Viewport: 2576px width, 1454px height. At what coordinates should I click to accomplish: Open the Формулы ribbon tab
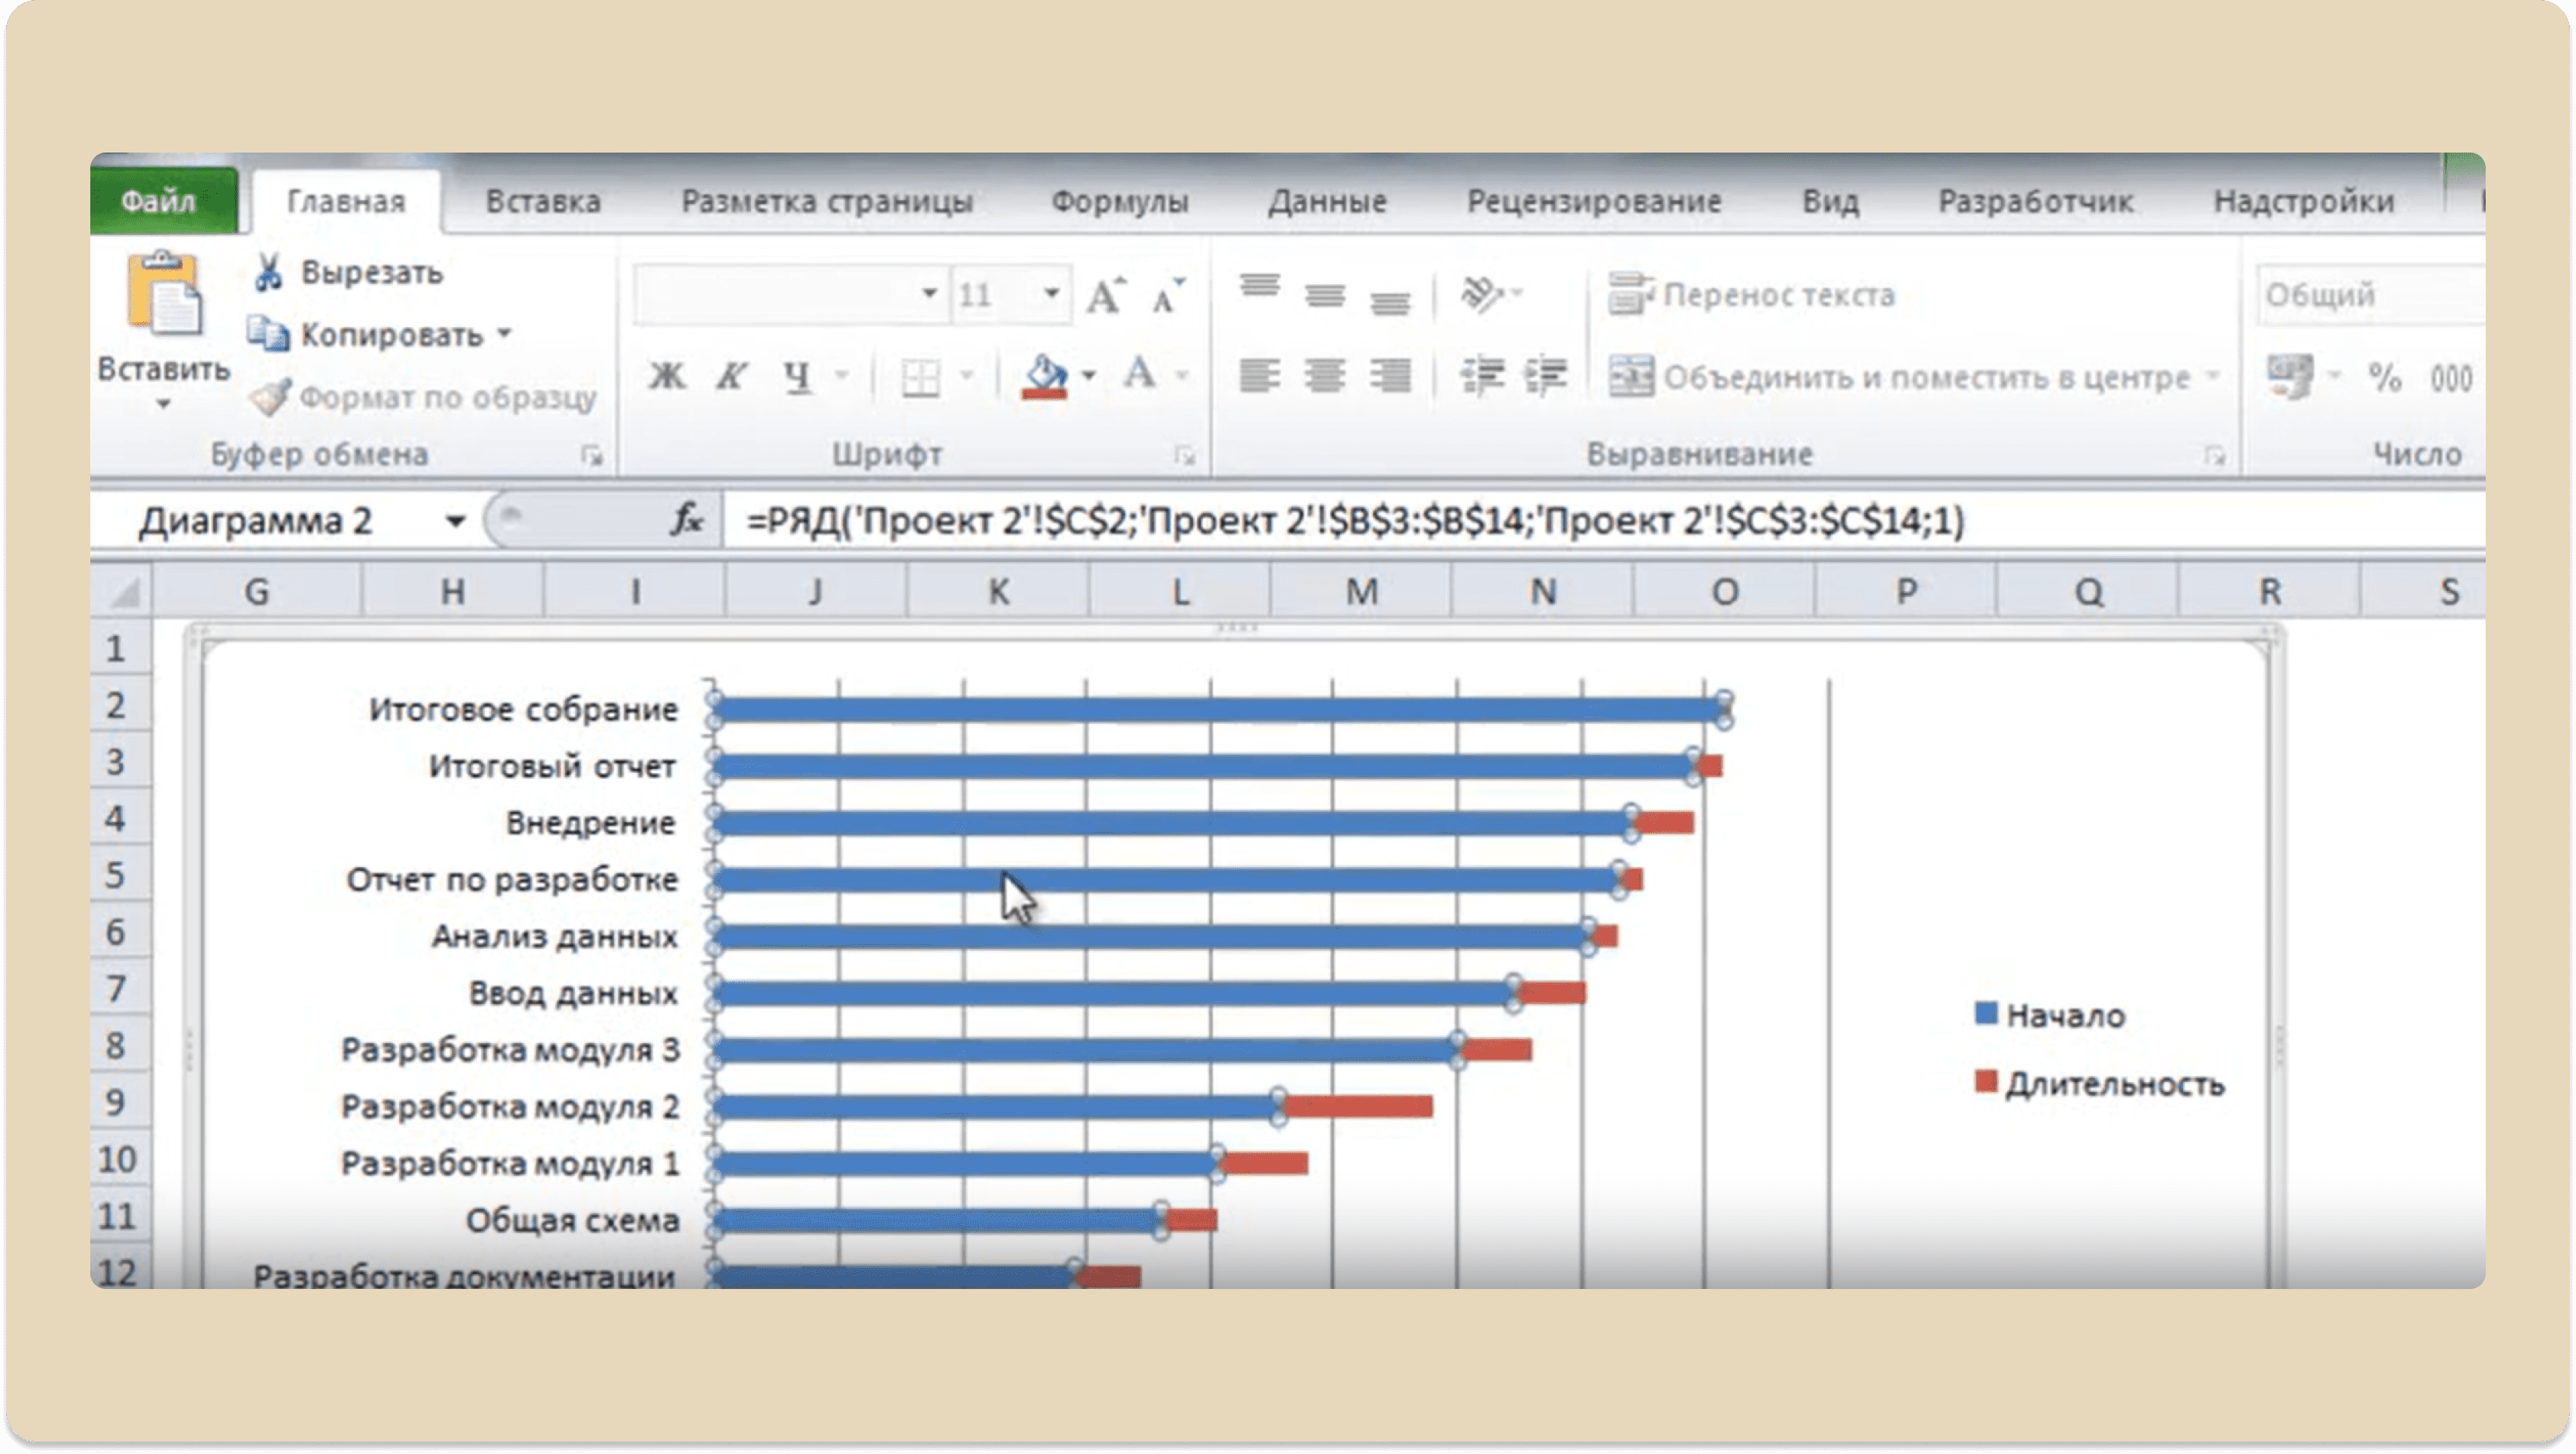1119,202
